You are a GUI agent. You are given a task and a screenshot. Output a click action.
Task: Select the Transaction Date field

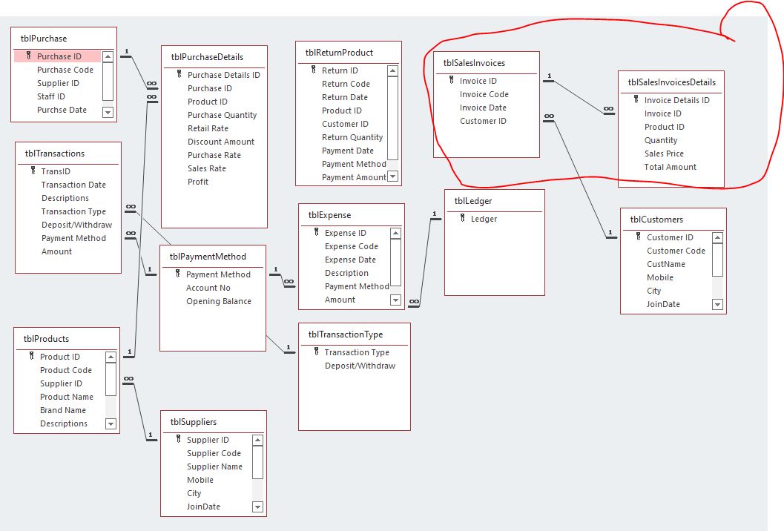73,185
